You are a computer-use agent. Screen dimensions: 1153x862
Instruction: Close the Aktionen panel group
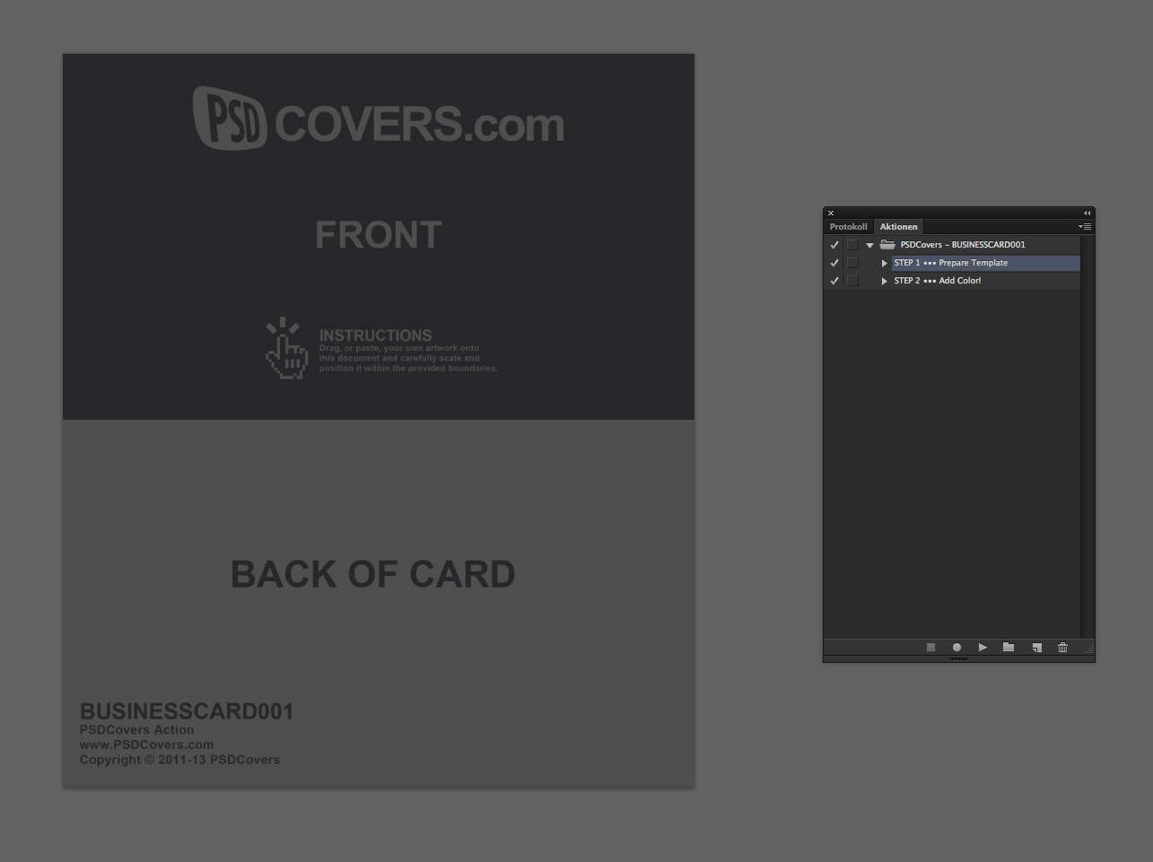point(831,213)
